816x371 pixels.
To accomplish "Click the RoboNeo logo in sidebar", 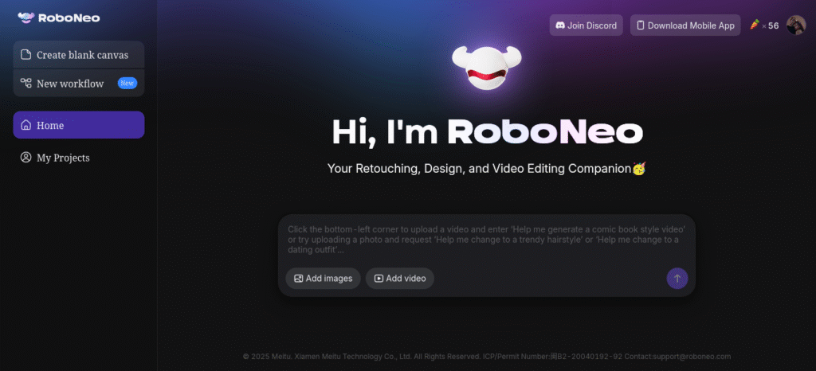I will click(58, 18).
